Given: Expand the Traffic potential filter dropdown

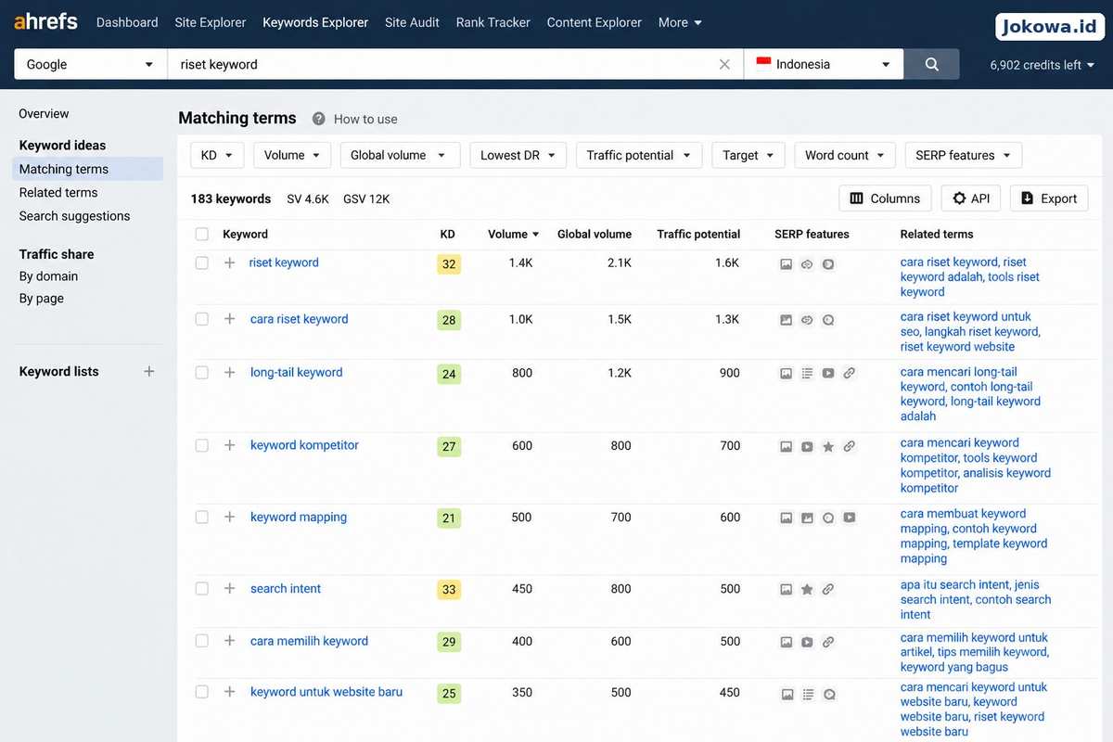Looking at the screenshot, I should pyautogui.click(x=639, y=155).
